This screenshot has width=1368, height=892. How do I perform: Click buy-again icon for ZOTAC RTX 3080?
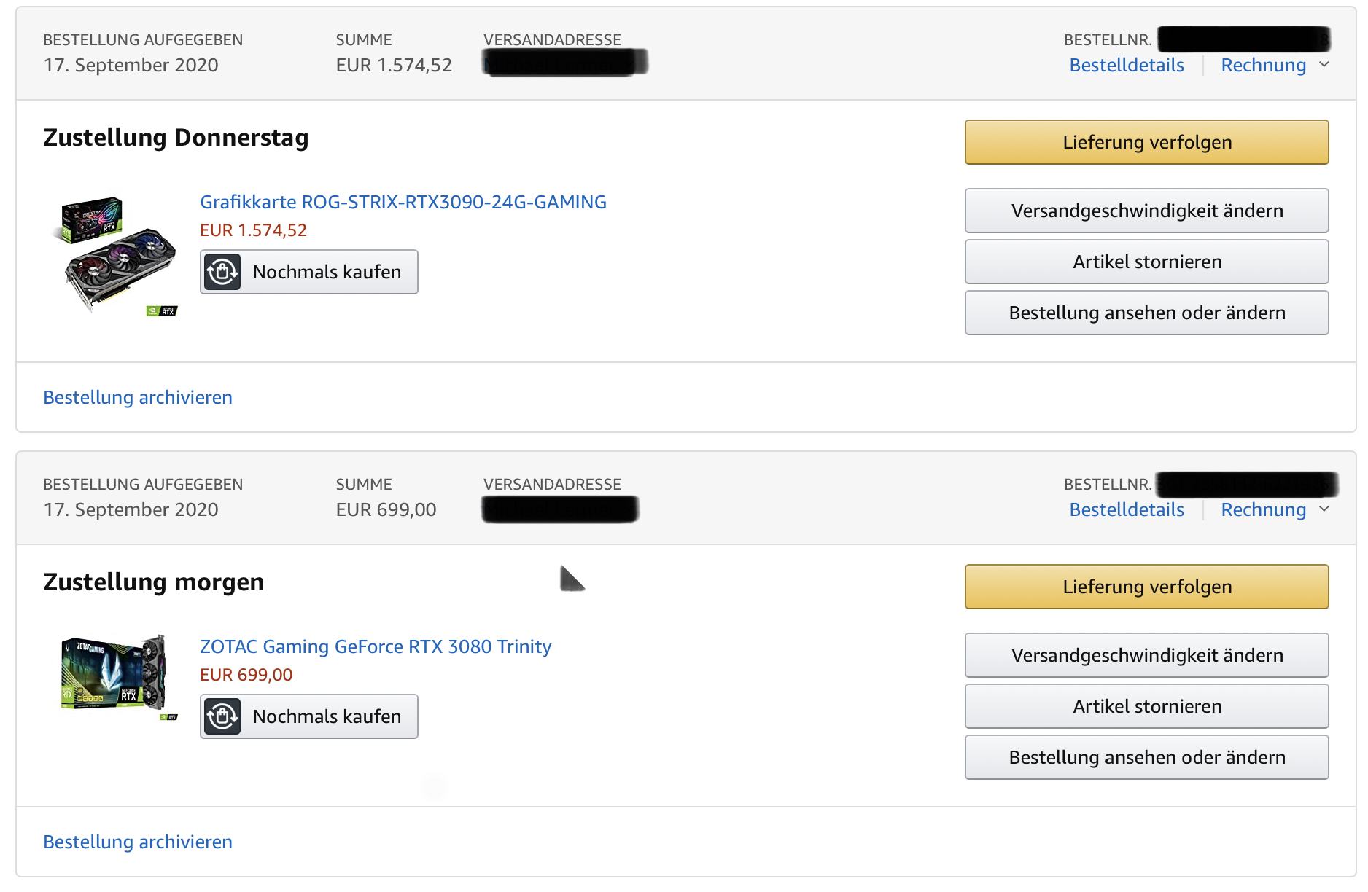[x=222, y=716]
